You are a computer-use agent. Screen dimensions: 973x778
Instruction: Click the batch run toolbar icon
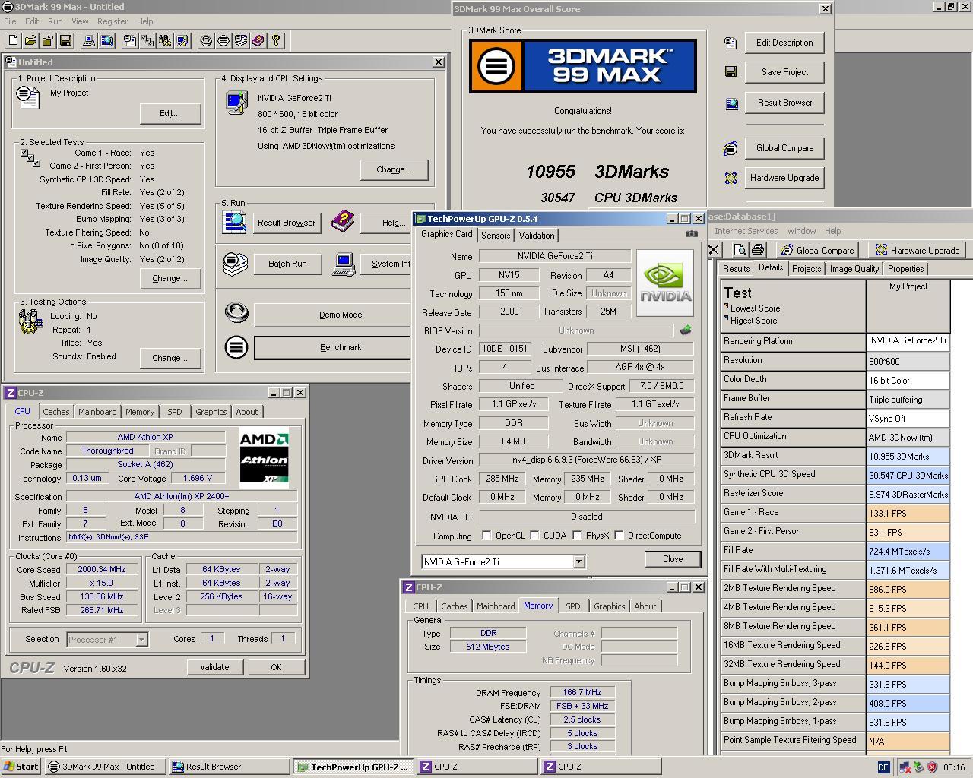[241, 40]
